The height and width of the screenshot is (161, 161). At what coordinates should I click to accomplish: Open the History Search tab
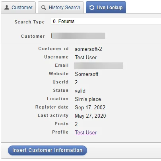[61, 7]
